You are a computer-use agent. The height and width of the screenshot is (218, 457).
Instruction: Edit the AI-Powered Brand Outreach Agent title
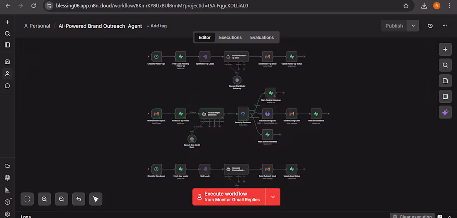click(100, 26)
